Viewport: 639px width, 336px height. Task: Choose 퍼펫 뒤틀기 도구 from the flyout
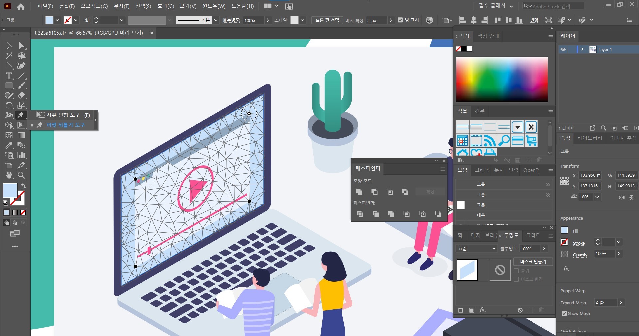(65, 125)
